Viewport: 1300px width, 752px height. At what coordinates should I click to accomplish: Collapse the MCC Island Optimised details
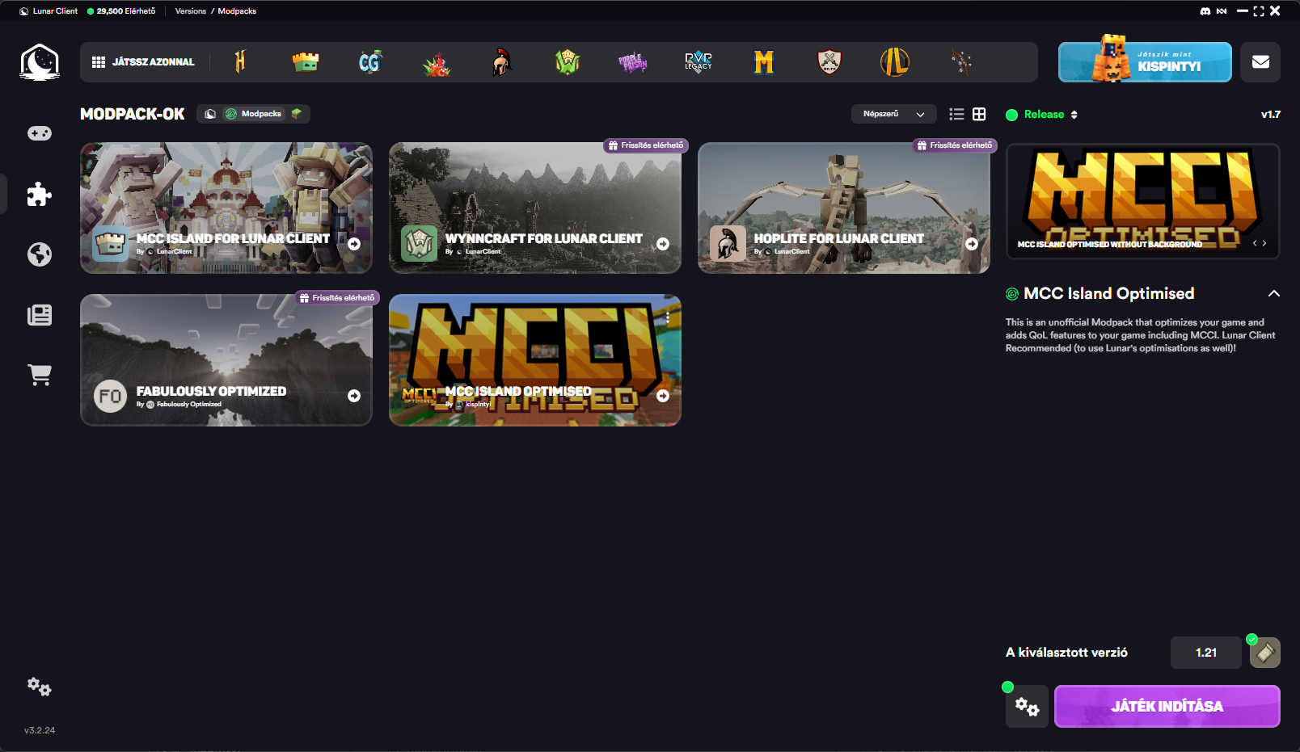click(1274, 294)
